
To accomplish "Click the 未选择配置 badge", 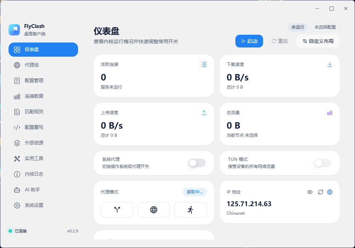I will [x=325, y=27].
